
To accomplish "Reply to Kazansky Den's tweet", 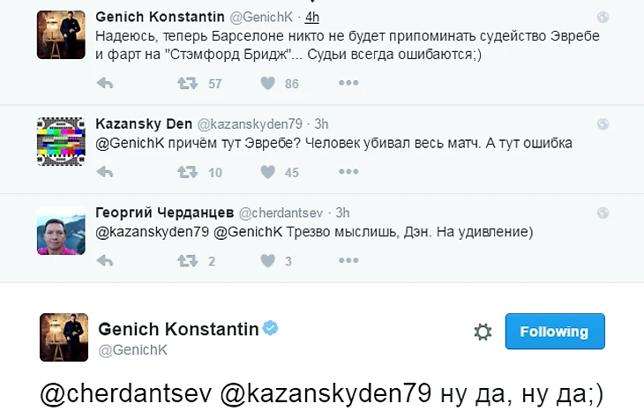I will pyautogui.click(x=104, y=173).
